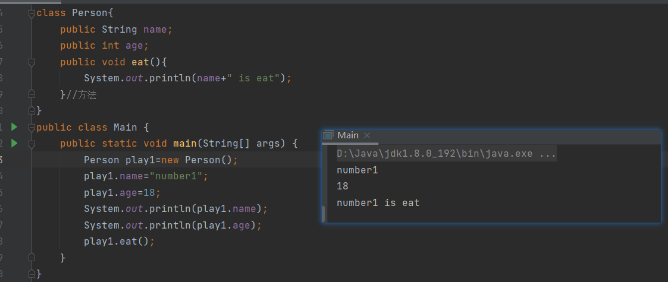
Task: Click the 'class Person{' declaration text
Action: [x=75, y=13]
